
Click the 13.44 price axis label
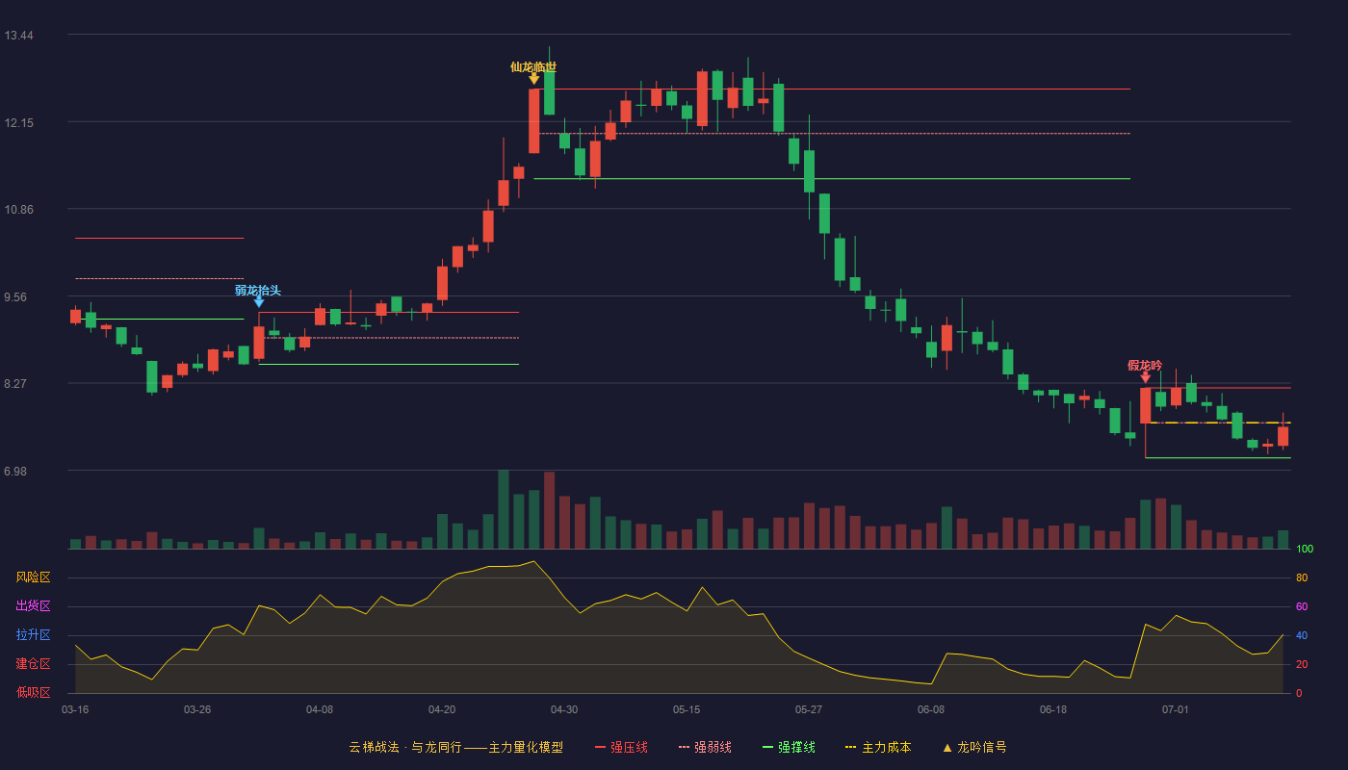click(18, 36)
